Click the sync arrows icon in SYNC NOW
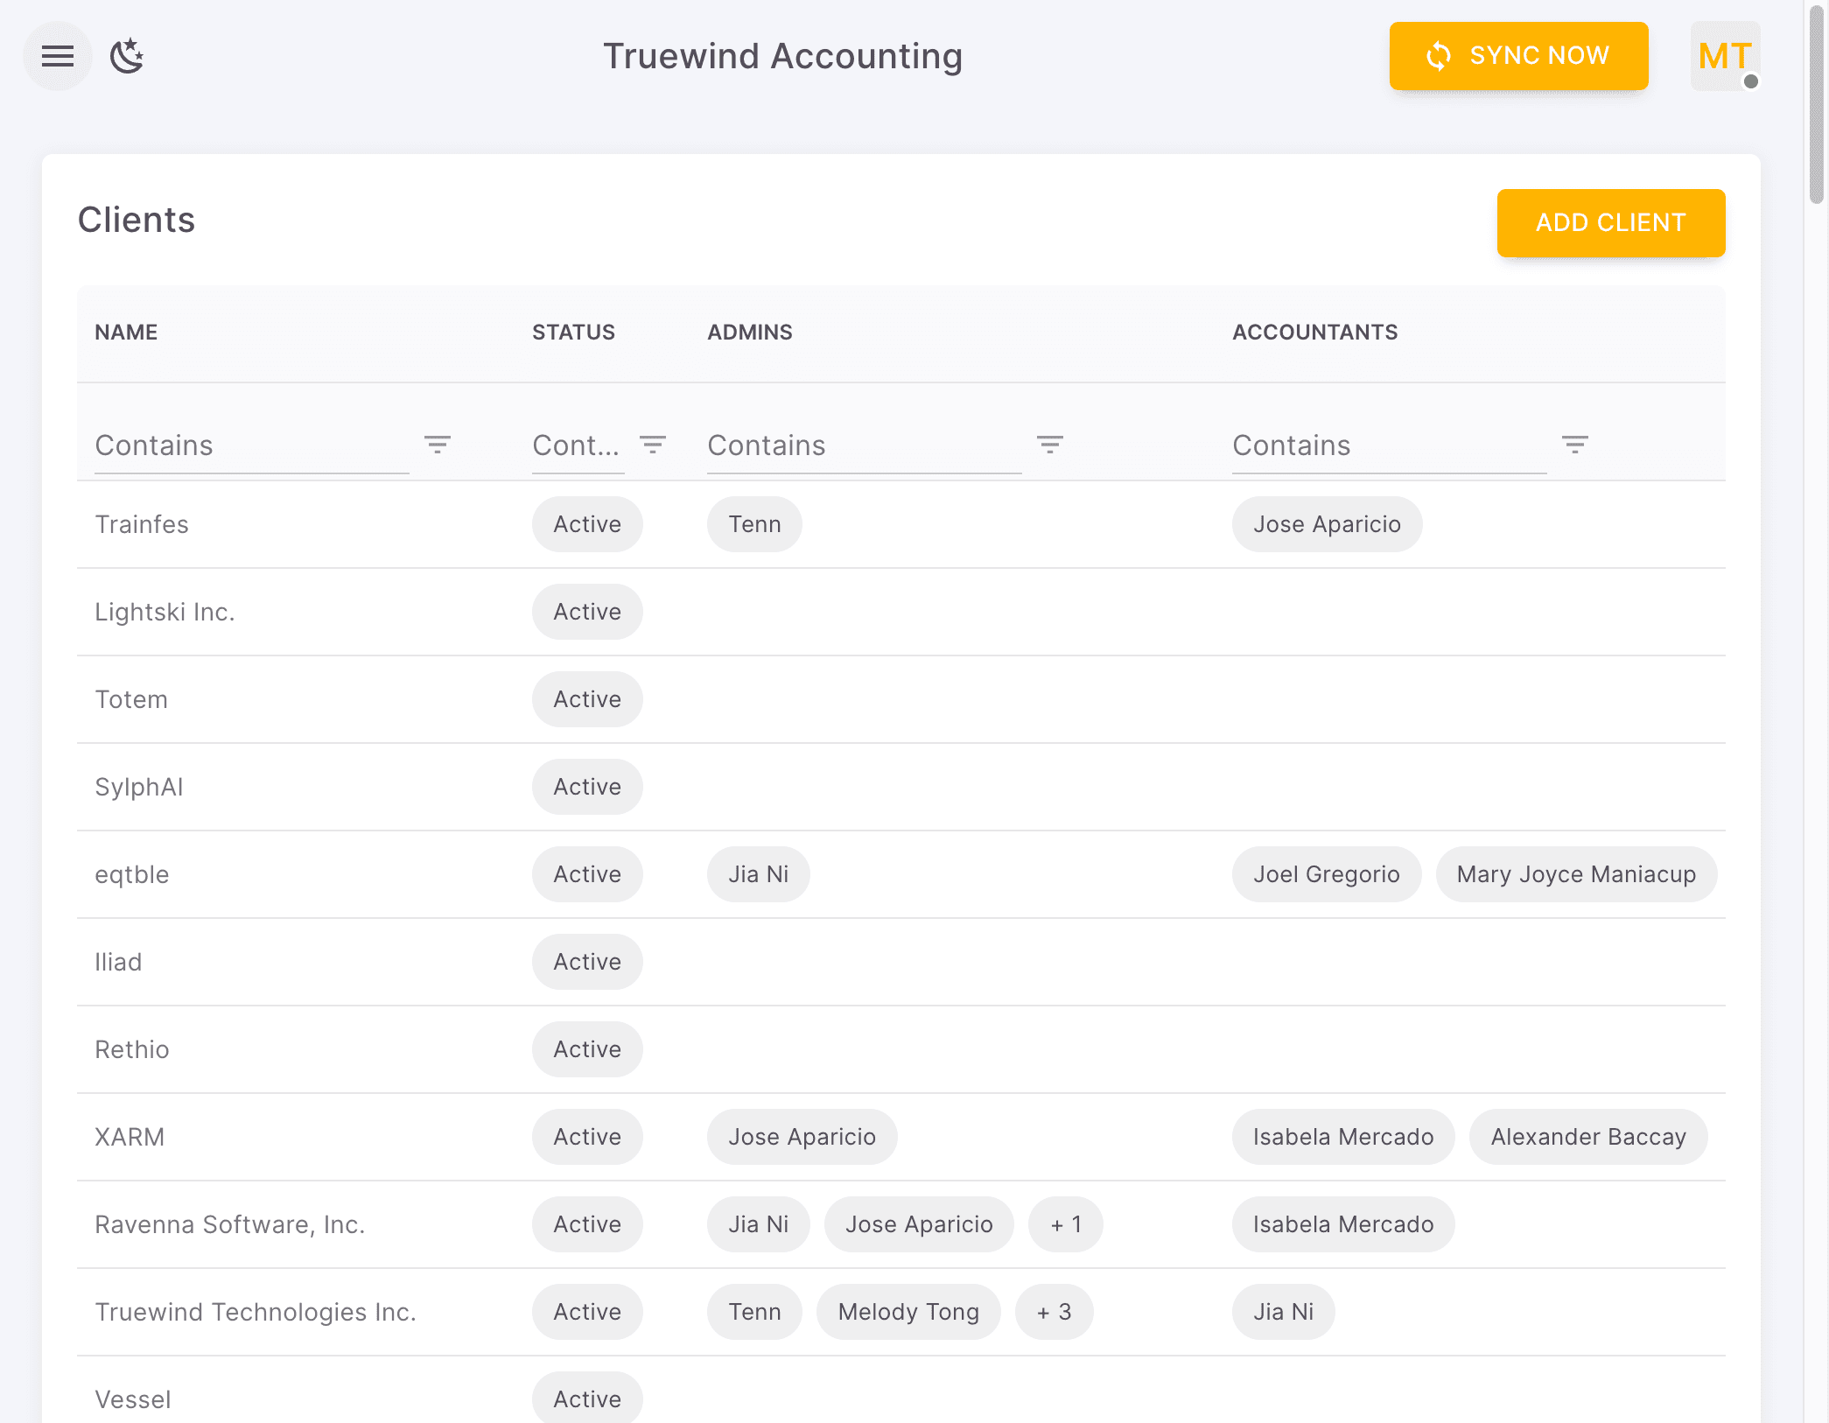Screen dimensions: 1829x1423 1438,55
